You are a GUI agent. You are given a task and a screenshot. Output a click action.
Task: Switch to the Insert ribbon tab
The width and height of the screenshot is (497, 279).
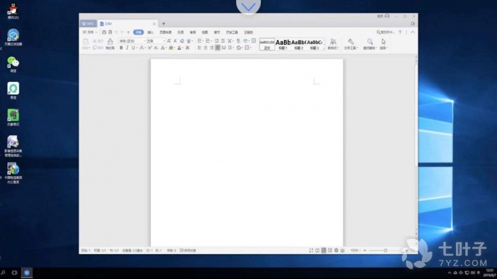(151, 32)
